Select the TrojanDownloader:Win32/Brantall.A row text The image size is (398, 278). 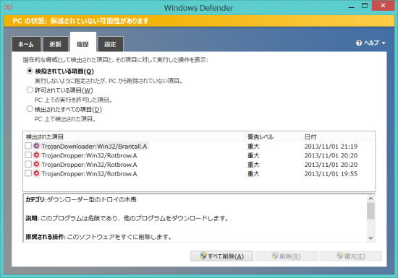(94, 147)
